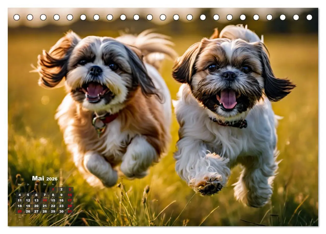The image size is (326, 234).
Task: Select the date 7 in May
Action: 45,195
